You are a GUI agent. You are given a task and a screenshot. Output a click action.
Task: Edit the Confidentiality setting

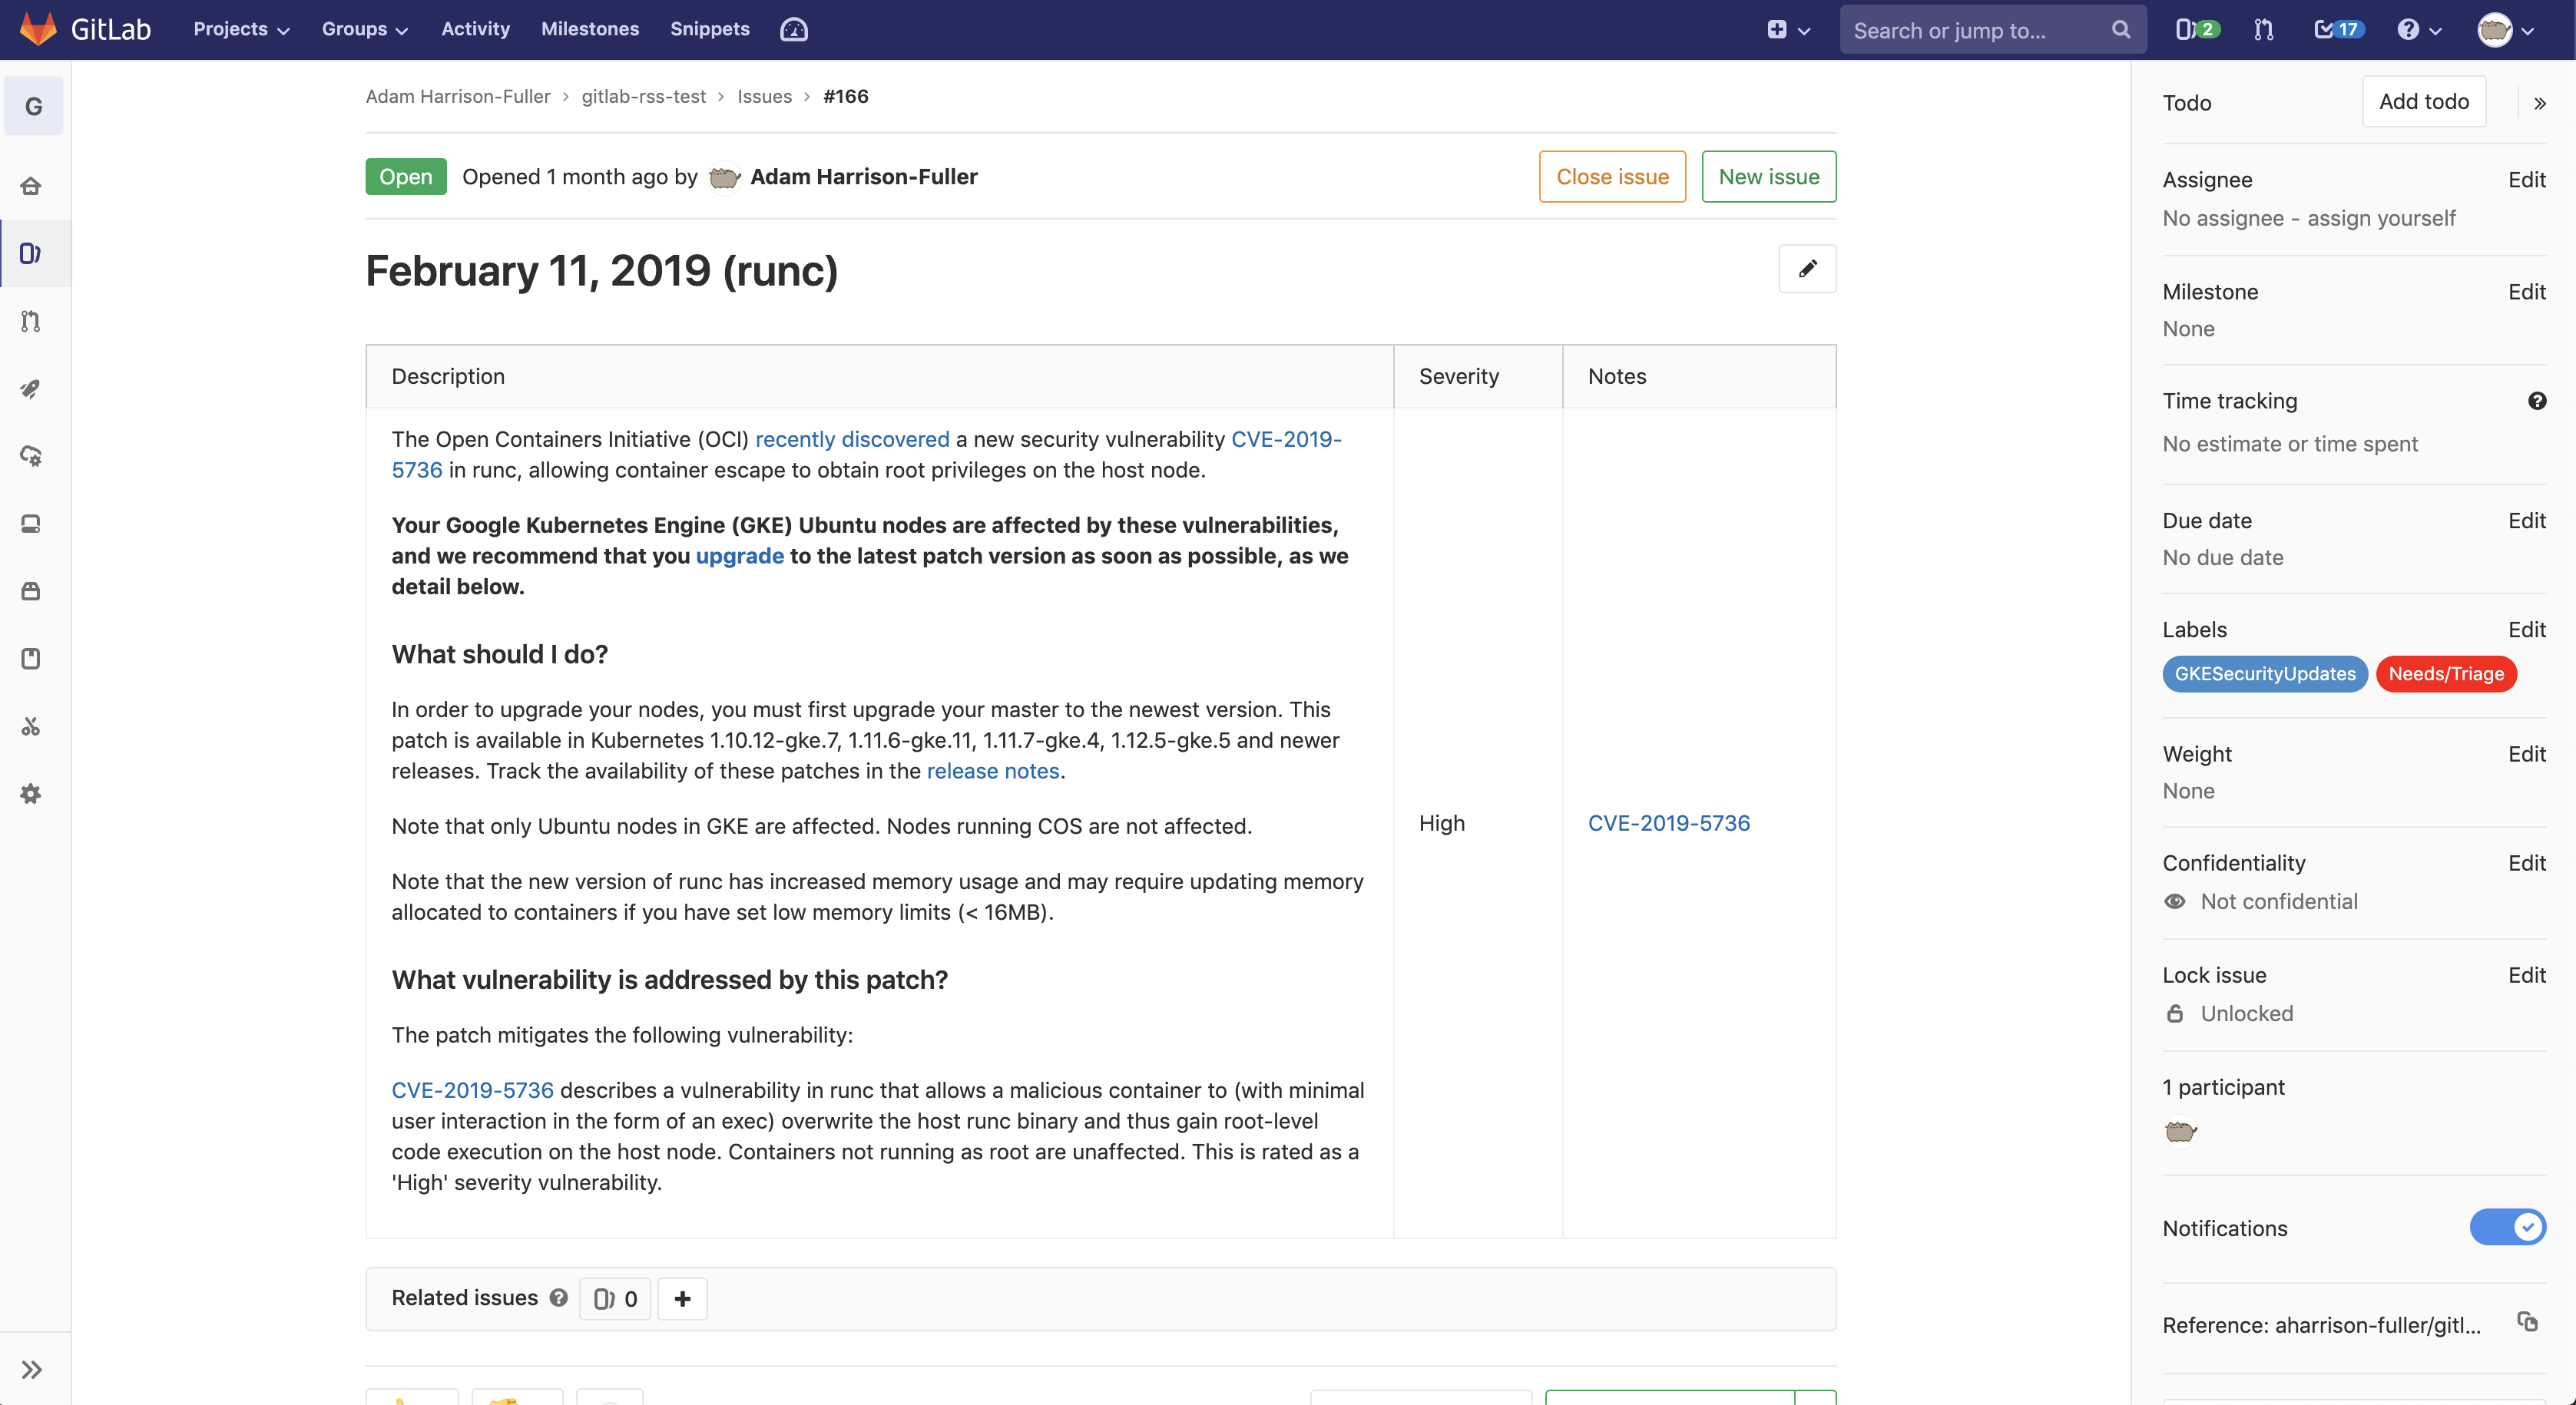pos(2526,862)
